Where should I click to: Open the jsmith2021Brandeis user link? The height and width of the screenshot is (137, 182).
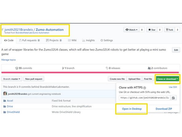pos(19,30)
